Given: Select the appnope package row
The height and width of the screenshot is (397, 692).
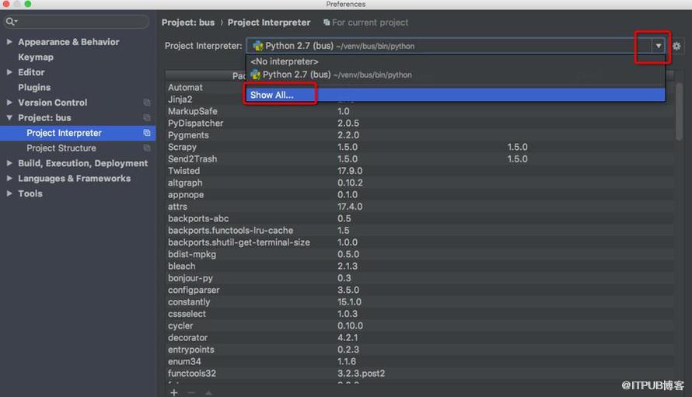Looking at the screenshot, I should (x=419, y=194).
